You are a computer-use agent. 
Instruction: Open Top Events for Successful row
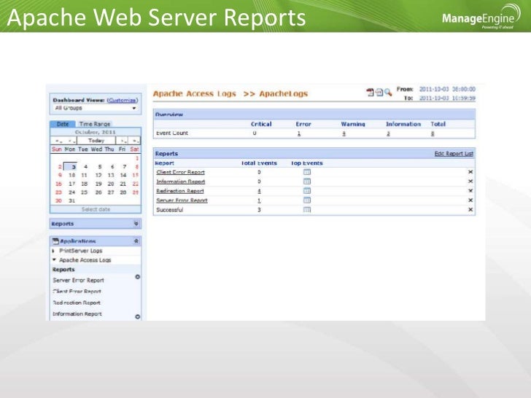[307, 210]
